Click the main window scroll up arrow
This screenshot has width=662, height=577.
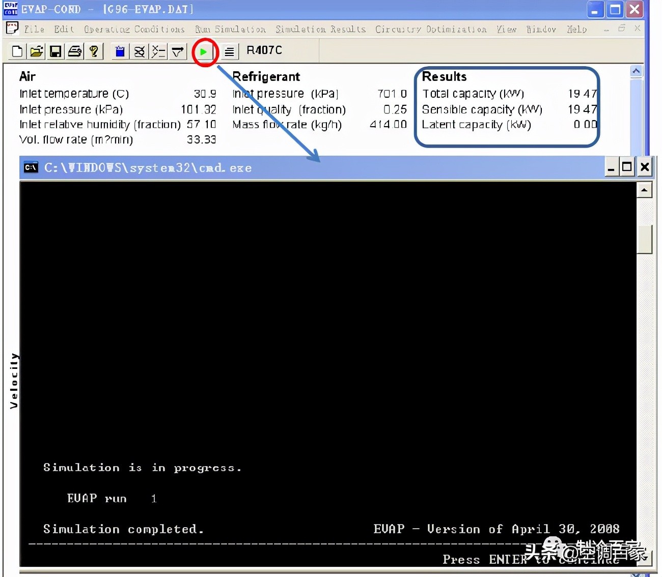(636, 71)
